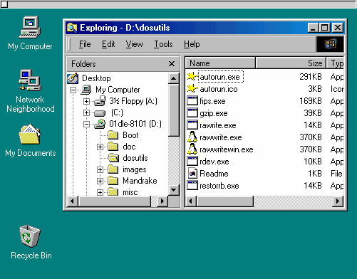Click the folder tree scroll-down arrow
The image size is (357, 279).
tap(174, 190)
